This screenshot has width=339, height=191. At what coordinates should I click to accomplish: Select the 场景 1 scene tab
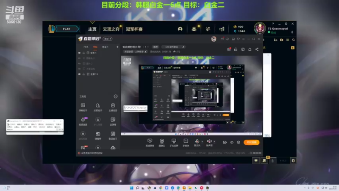pos(105,47)
